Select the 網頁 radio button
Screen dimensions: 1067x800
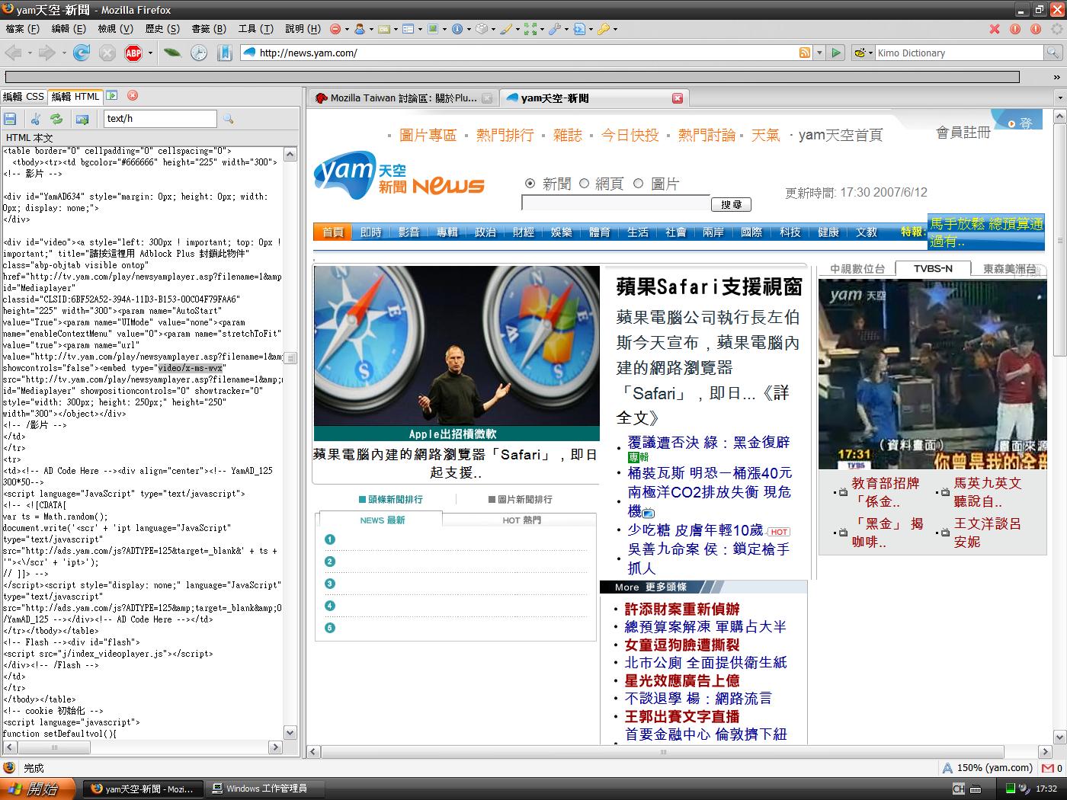(x=584, y=184)
